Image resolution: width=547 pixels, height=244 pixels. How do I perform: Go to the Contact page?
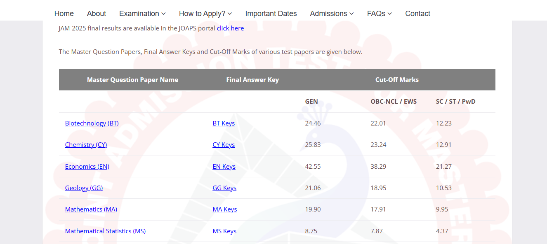tap(417, 13)
